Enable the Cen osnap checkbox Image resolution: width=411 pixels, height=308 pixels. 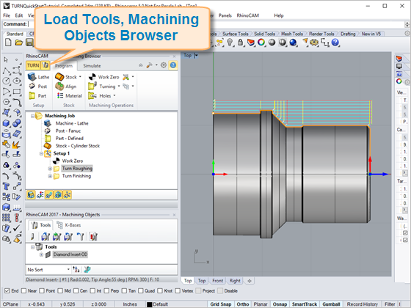click(x=76, y=290)
